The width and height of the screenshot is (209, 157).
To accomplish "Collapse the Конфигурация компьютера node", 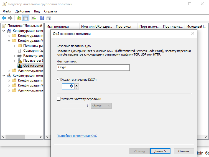I will coord(4,31).
